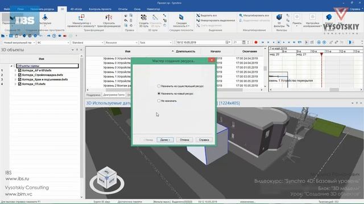
Task: Click the 'Начало' column header
Action: (x=216, y=52)
